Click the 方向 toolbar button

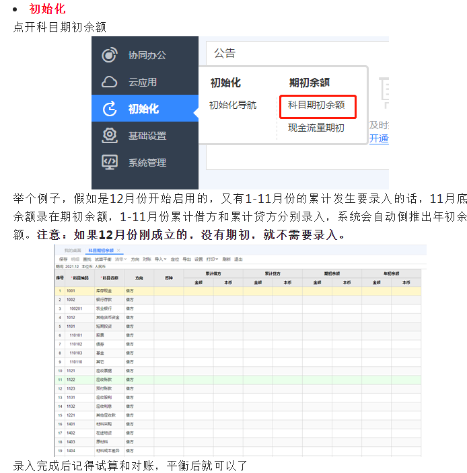(x=135, y=259)
